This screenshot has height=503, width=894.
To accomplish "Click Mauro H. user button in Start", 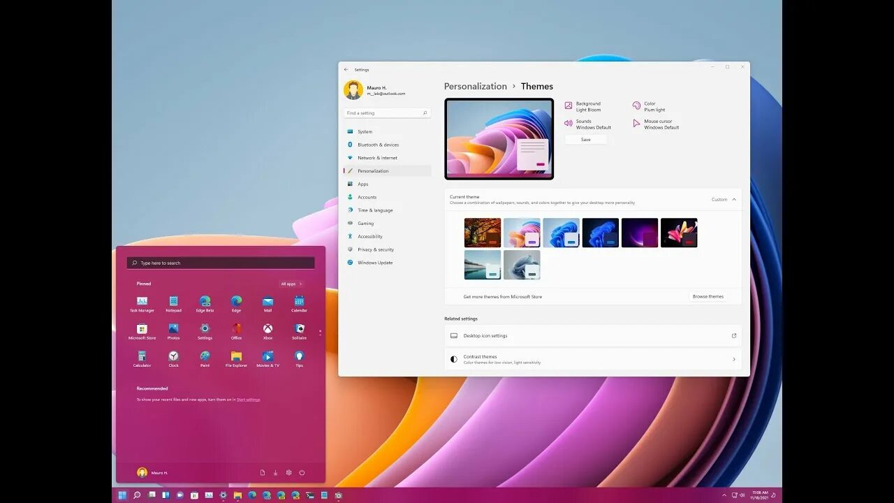I will [x=152, y=472].
